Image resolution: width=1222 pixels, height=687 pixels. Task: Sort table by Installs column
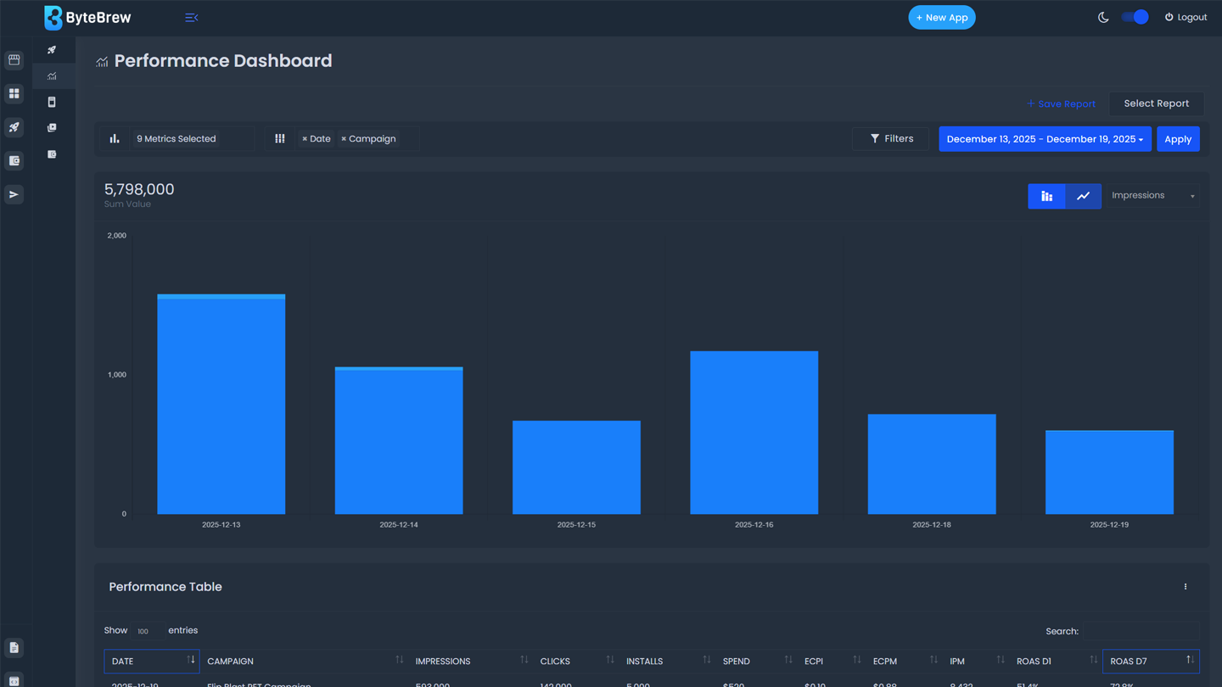point(667,662)
